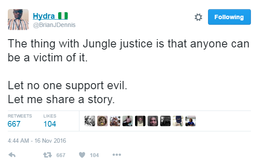Click the pink shirt avatar thumbnail
Viewport: 254px width, 161px height.
[x=128, y=121]
